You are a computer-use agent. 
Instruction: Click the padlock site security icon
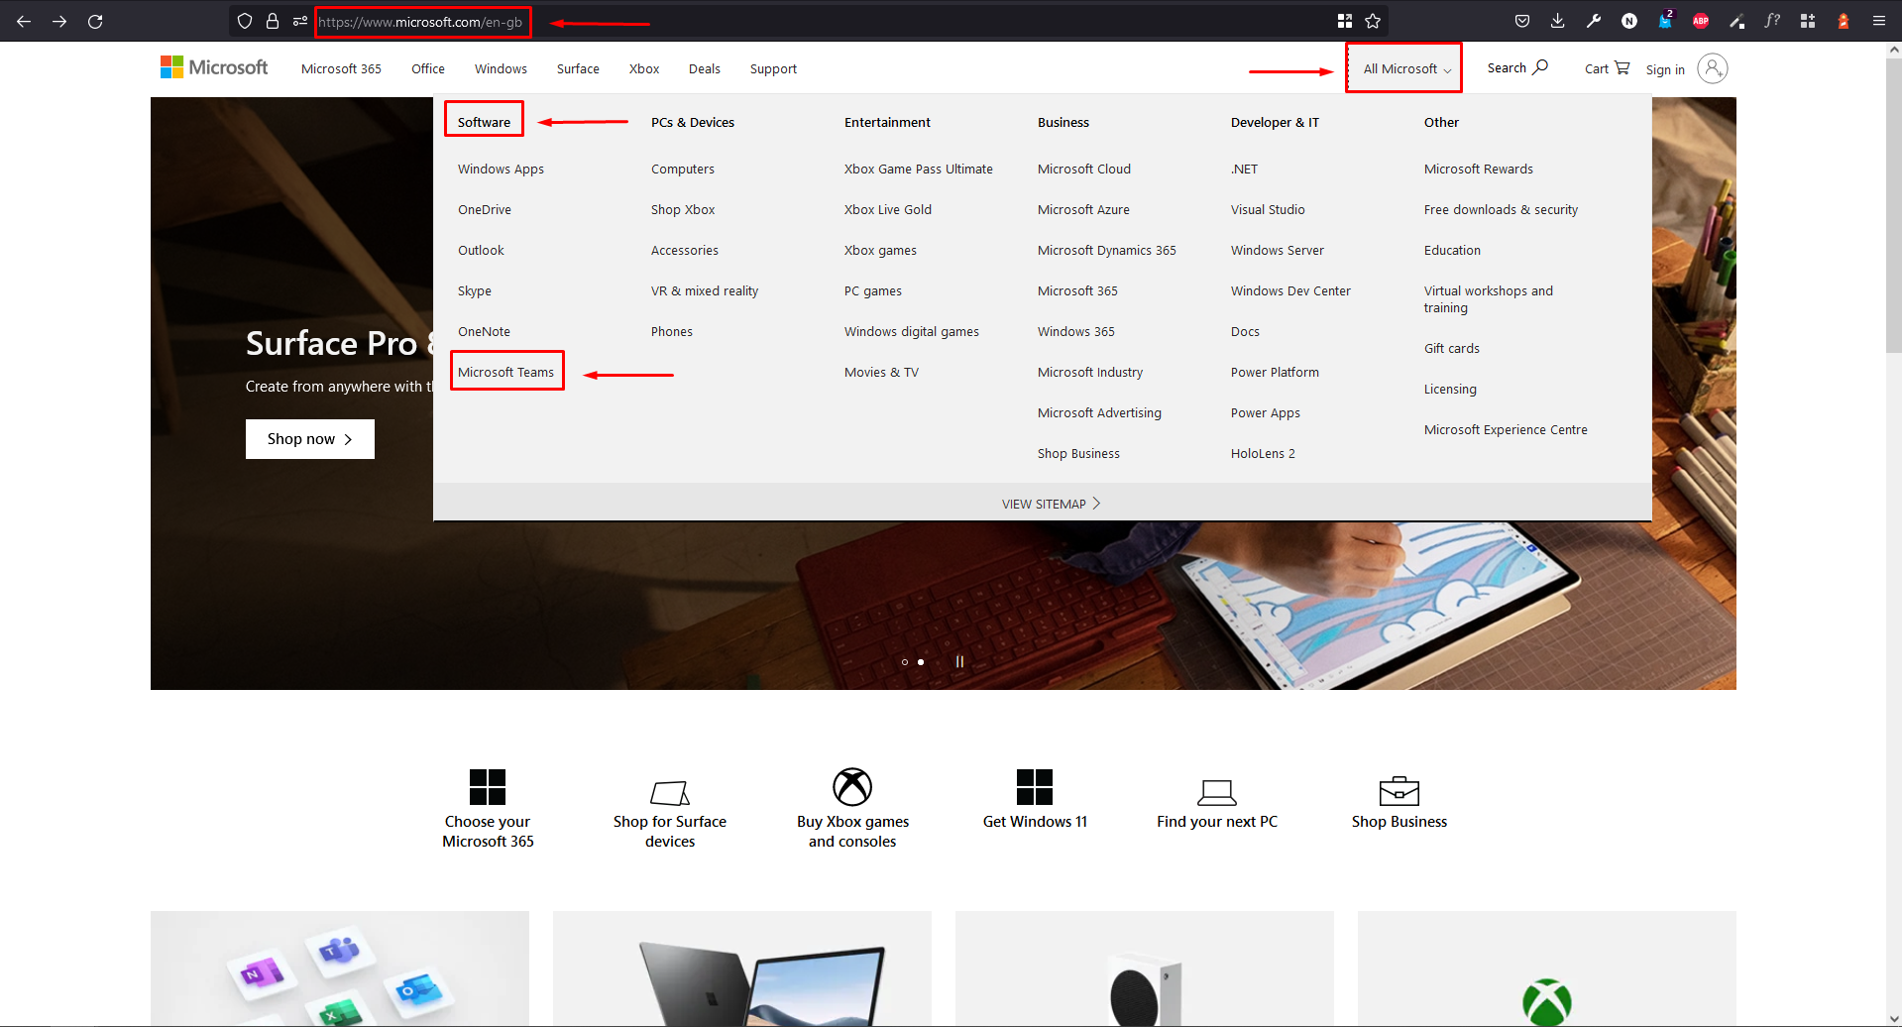coord(273,21)
